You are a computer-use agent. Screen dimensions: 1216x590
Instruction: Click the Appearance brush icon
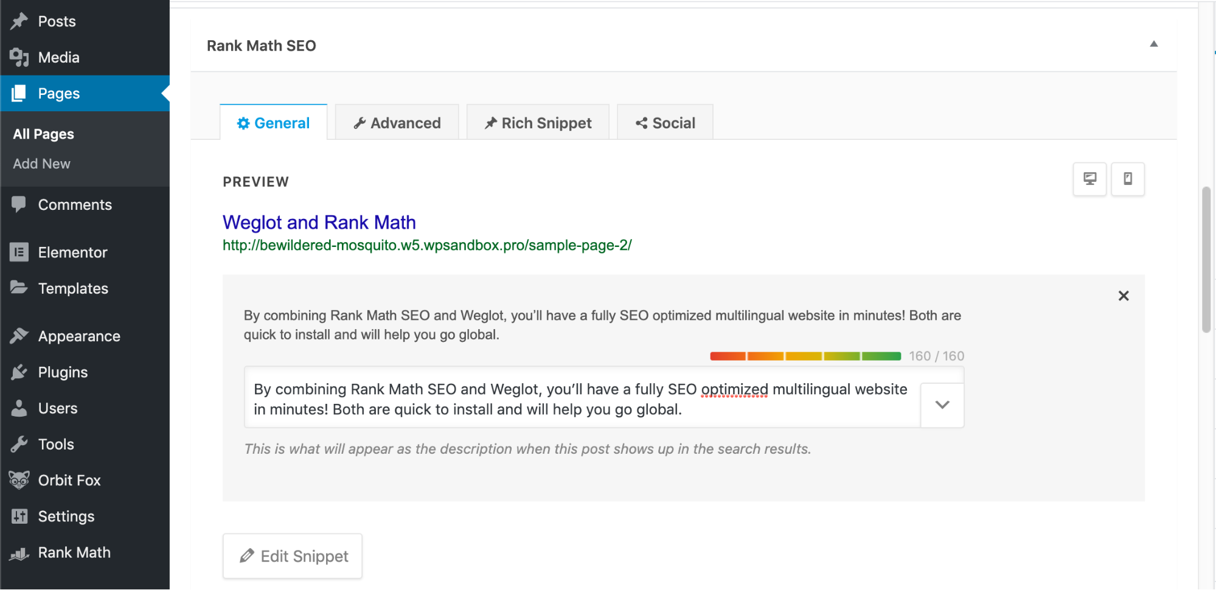[19, 336]
